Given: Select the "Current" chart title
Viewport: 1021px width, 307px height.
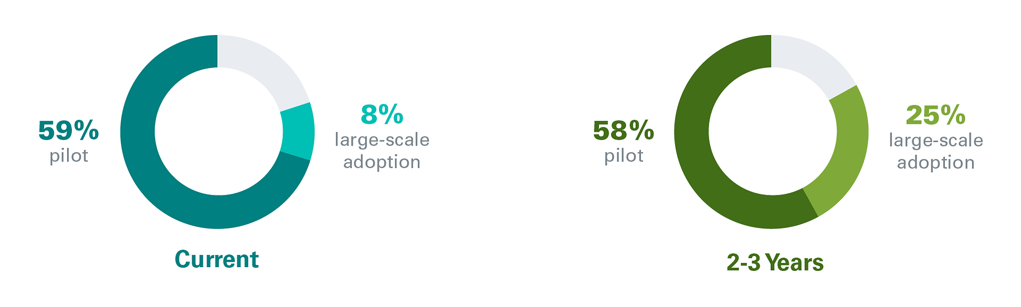Looking at the screenshot, I should pyautogui.click(x=217, y=260).
